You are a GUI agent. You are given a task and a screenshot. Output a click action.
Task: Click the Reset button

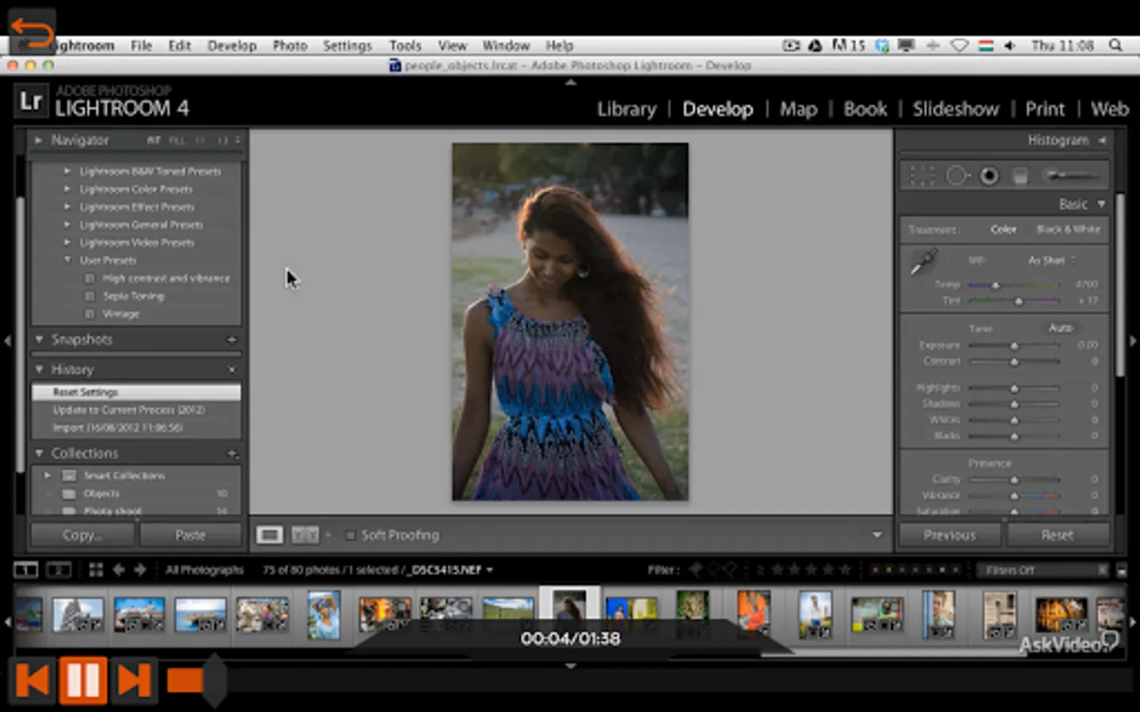(1057, 536)
